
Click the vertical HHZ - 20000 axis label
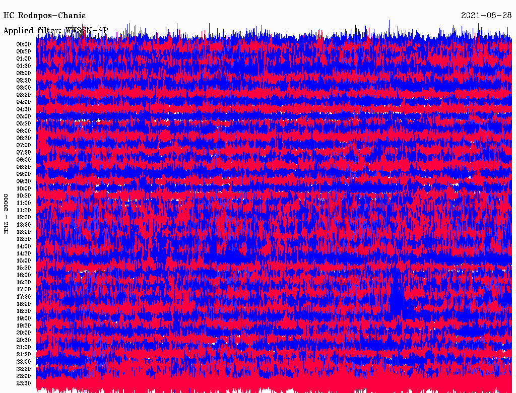pyautogui.click(x=6, y=213)
